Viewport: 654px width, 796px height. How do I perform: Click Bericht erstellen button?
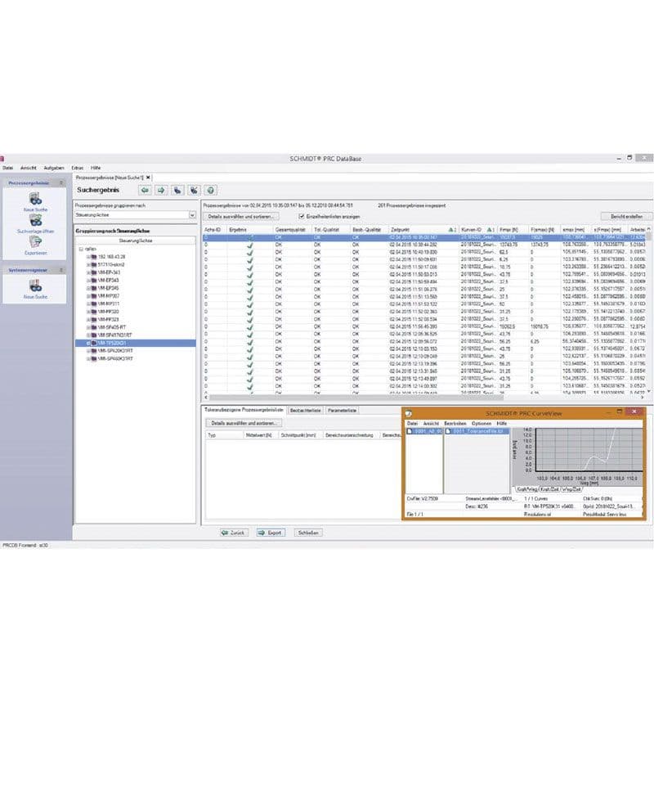[626, 216]
